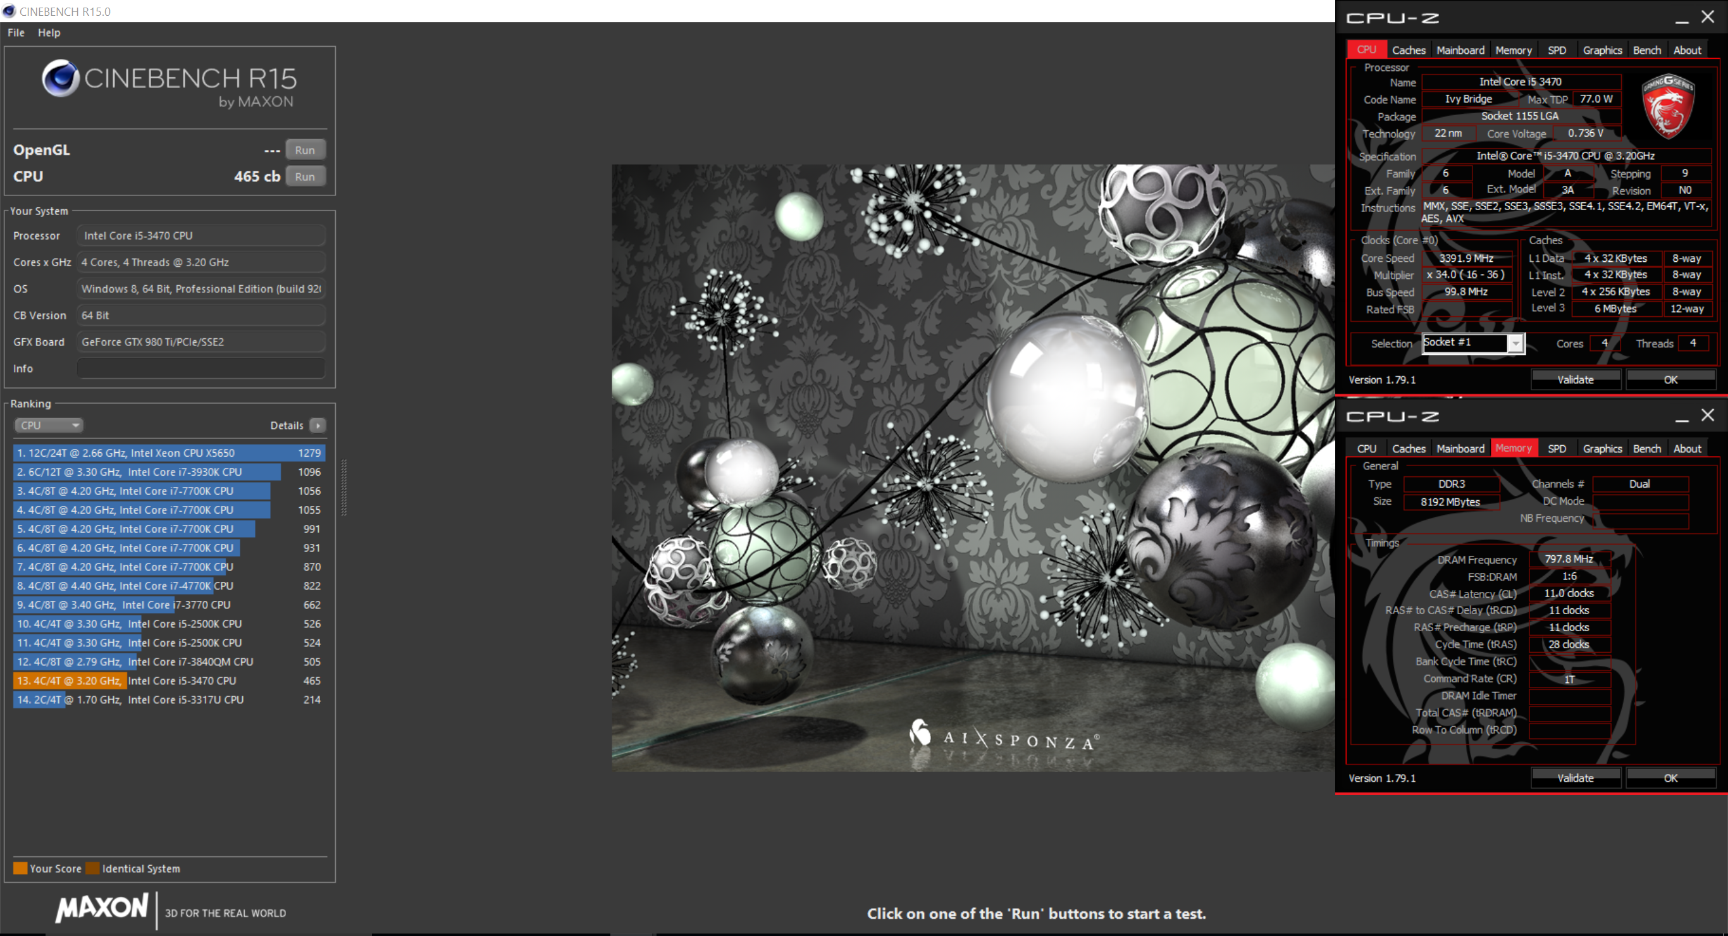Select ranking row 8 i7-4770K
The width and height of the screenshot is (1728, 936).
coord(169,586)
